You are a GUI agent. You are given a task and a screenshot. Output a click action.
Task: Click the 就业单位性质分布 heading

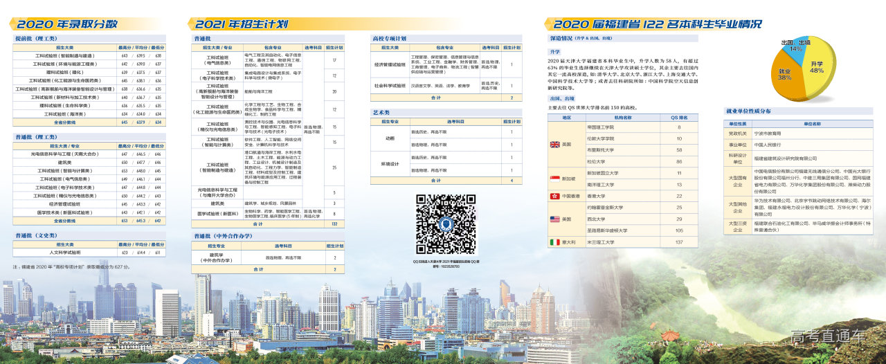748,111
